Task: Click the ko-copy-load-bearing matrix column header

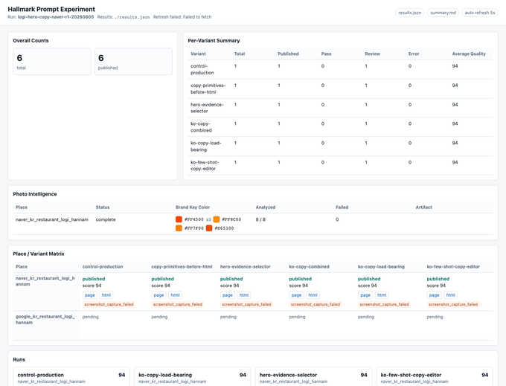Action: 381,267
